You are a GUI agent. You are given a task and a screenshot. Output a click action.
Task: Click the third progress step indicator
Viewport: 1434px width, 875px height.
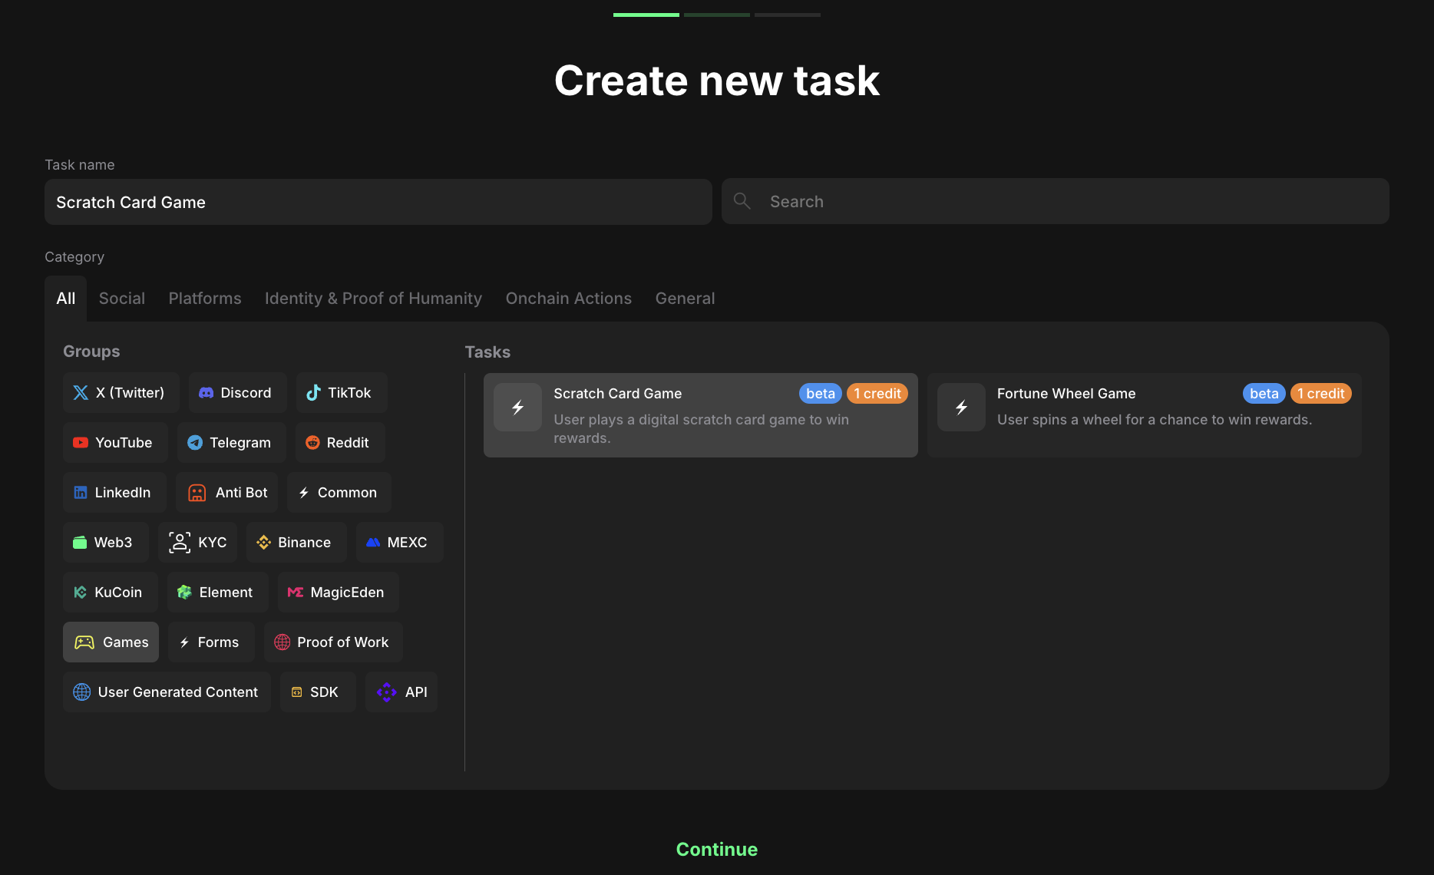point(788,15)
